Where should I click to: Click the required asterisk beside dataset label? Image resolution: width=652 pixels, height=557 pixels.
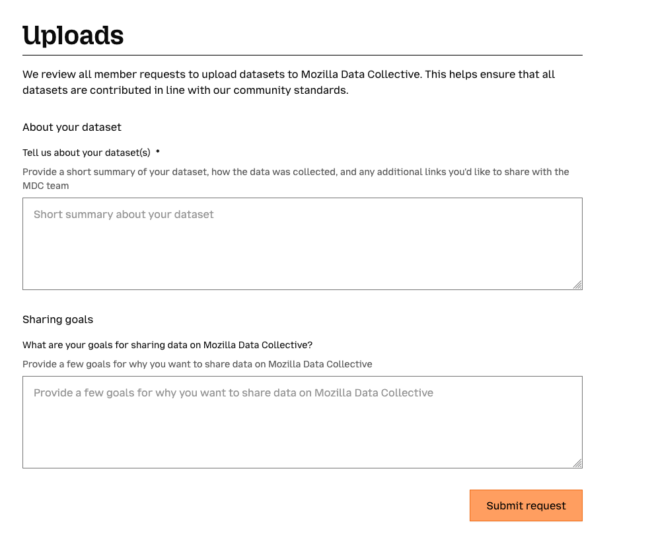point(158,153)
